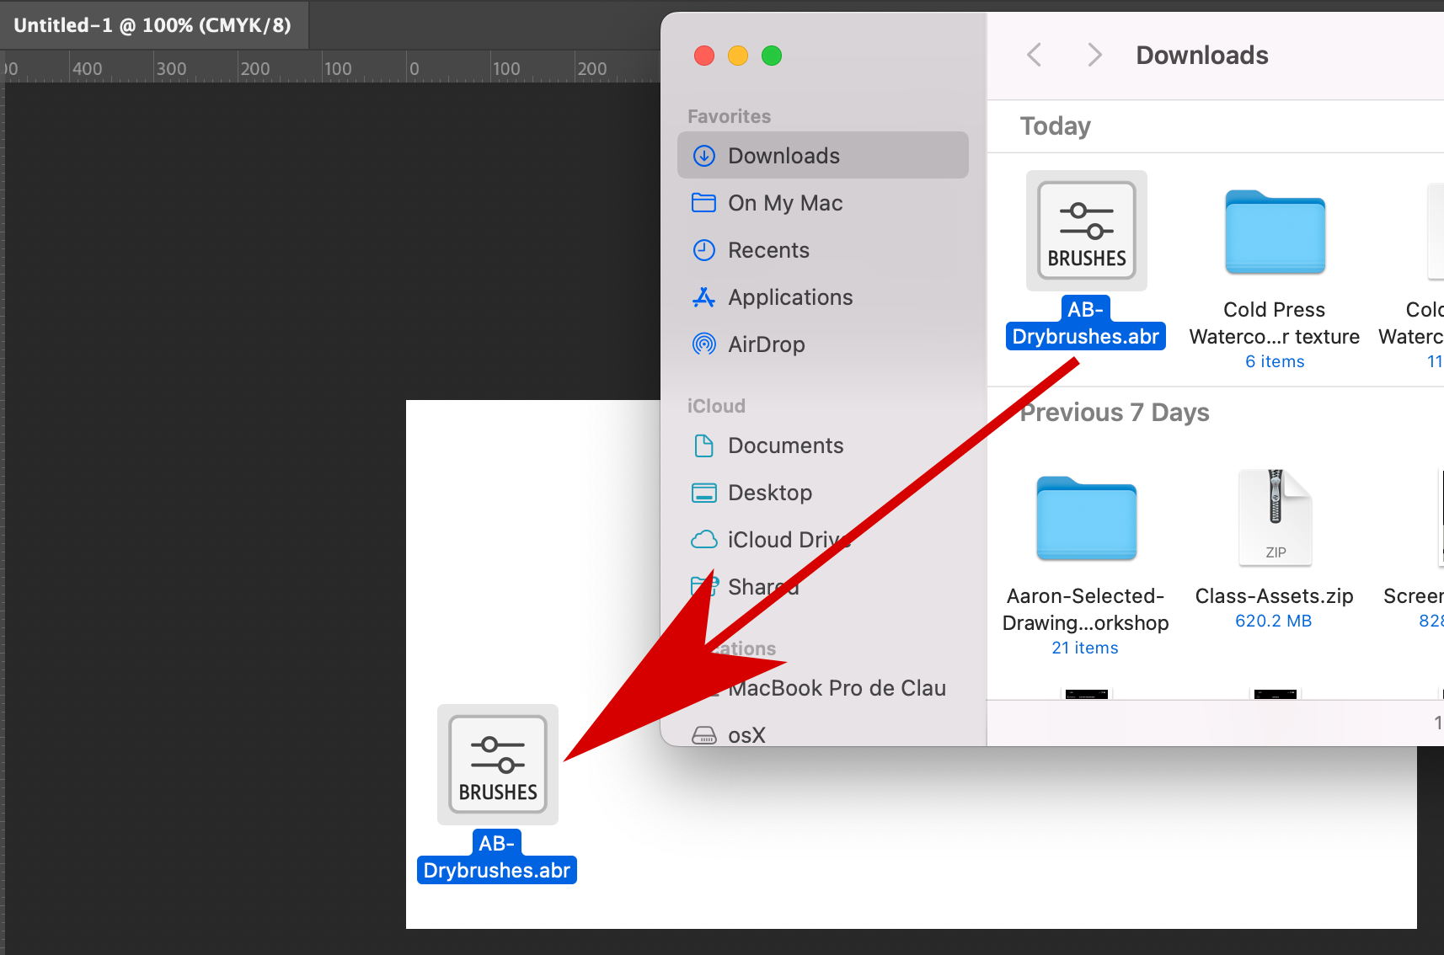Open Documents in the iCloud section
1444x955 pixels.
click(x=823, y=445)
